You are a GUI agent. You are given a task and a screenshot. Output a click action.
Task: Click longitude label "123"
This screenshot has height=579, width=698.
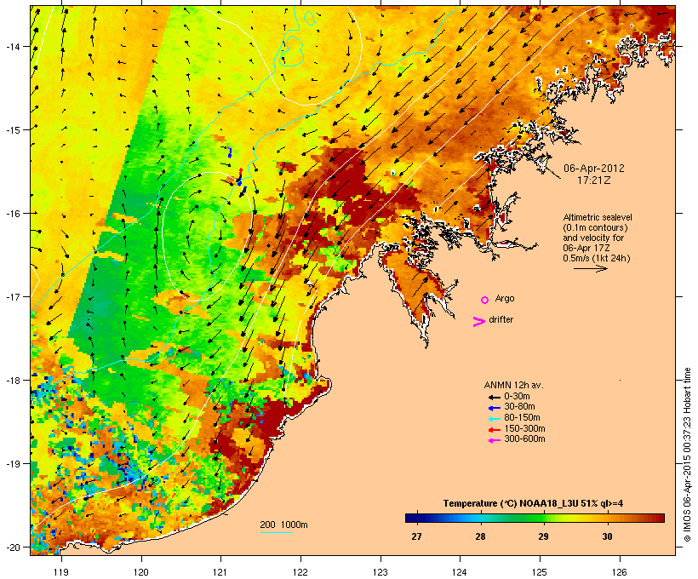pyautogui.click(x=380, y=572)
